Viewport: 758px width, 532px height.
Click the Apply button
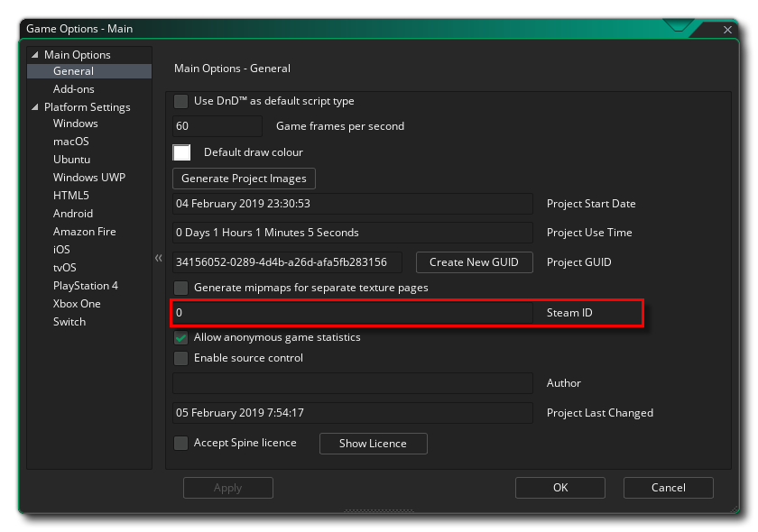point(227,488)
